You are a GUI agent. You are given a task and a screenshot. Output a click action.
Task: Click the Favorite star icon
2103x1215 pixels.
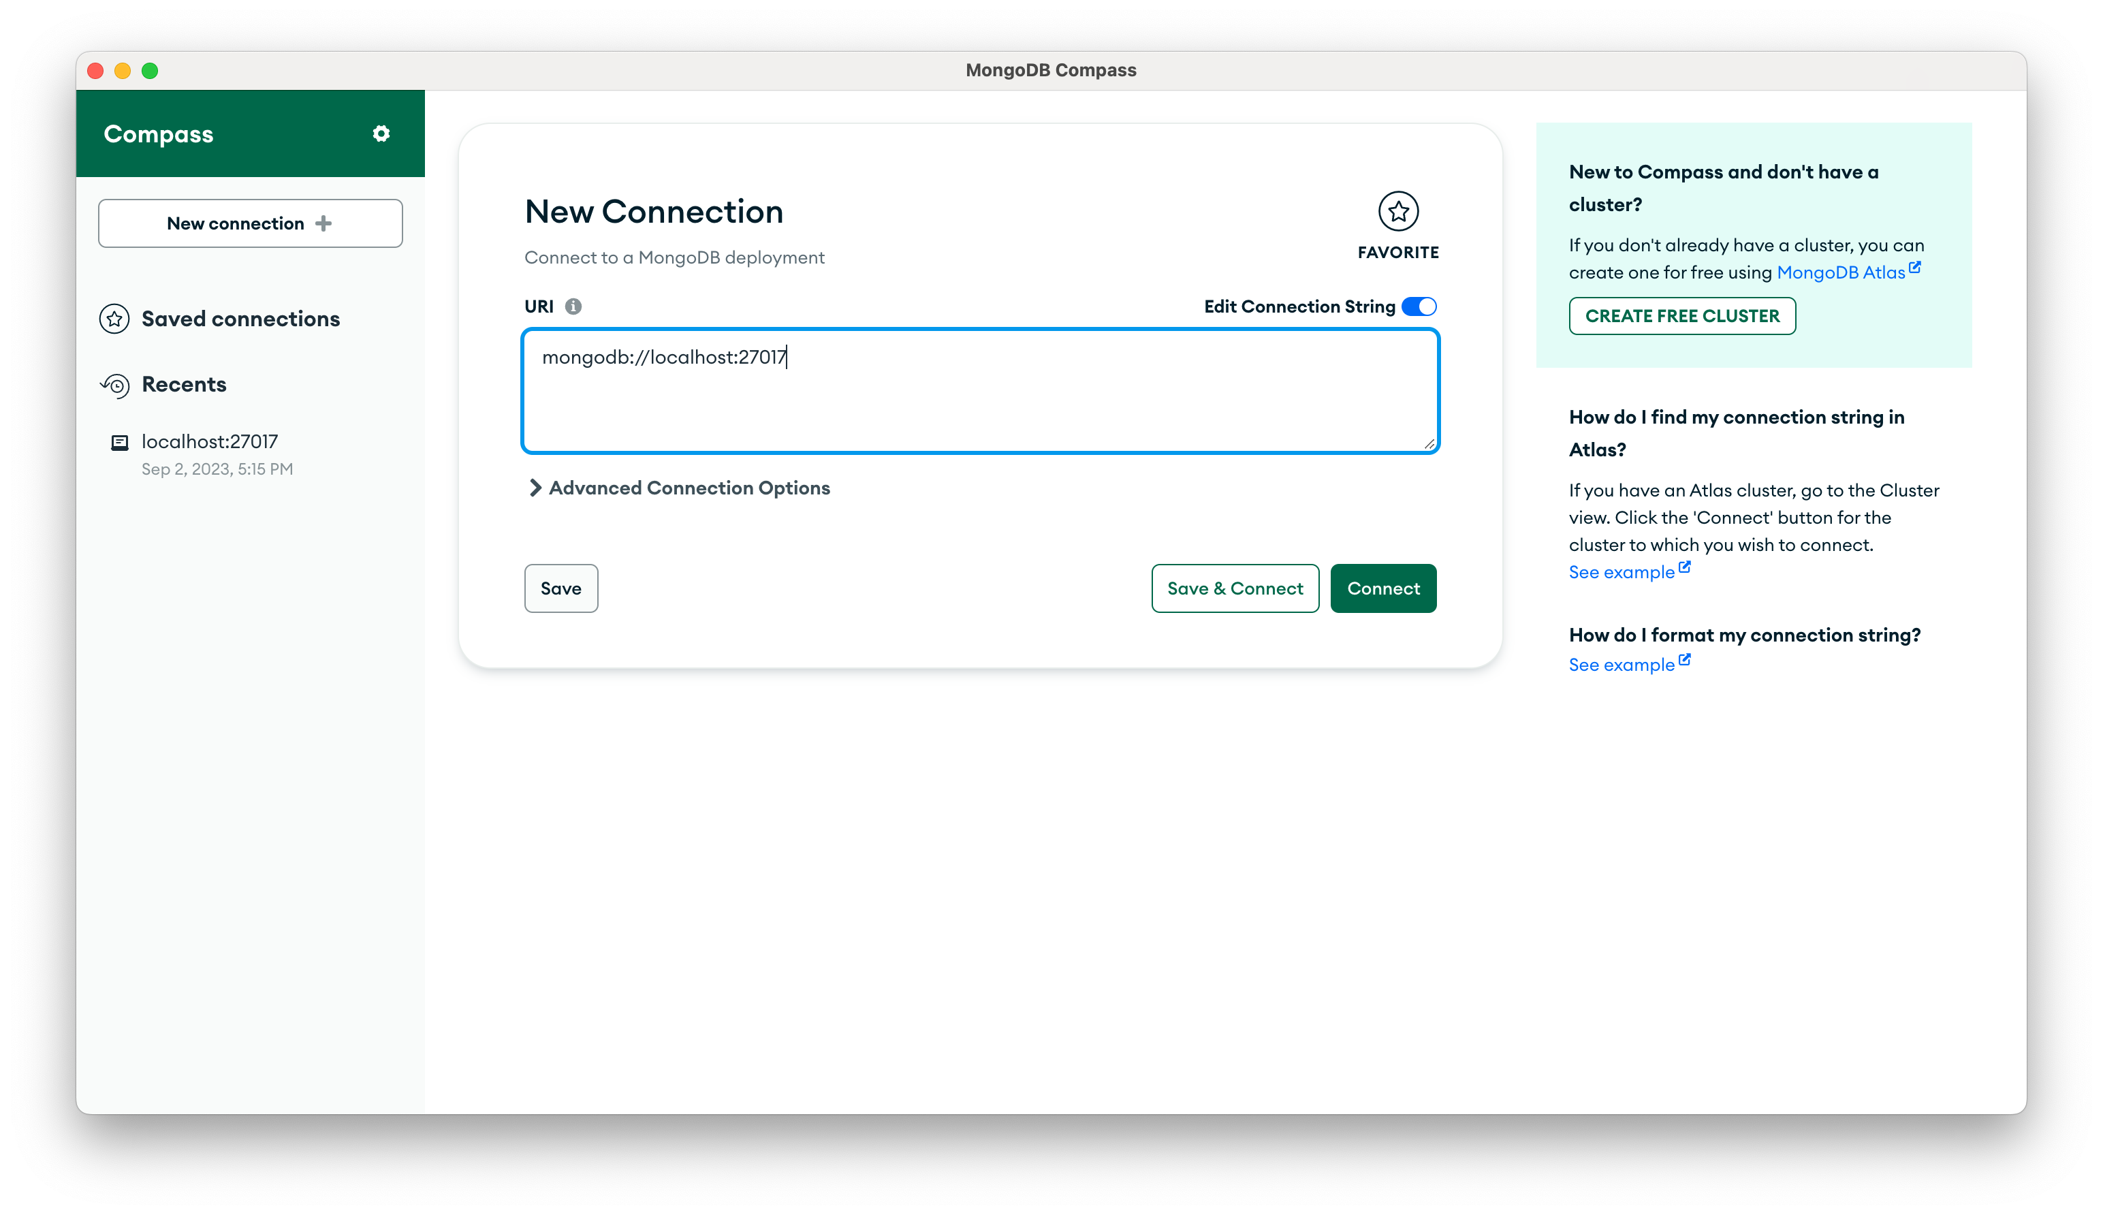pyautogui.click(x=1398, y=211)
